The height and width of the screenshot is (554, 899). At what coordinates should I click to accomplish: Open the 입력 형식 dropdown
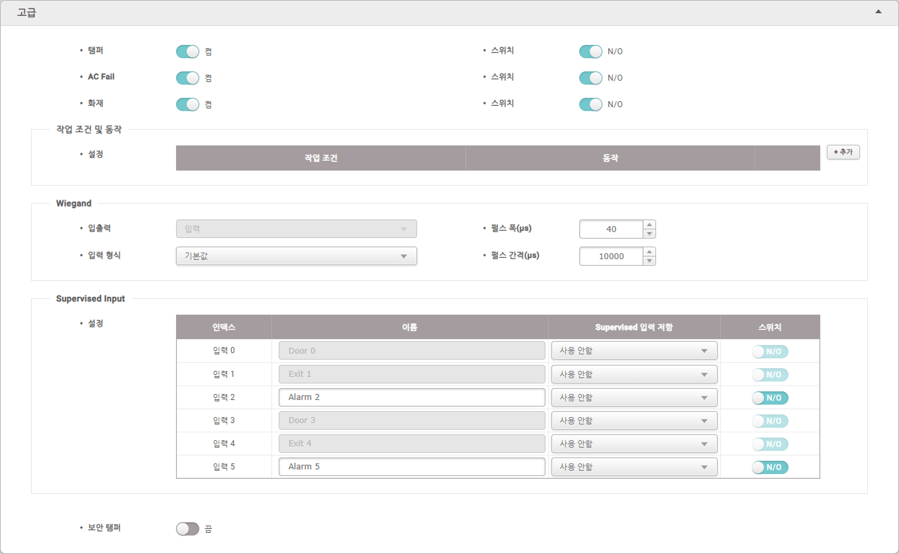point(296,256)
